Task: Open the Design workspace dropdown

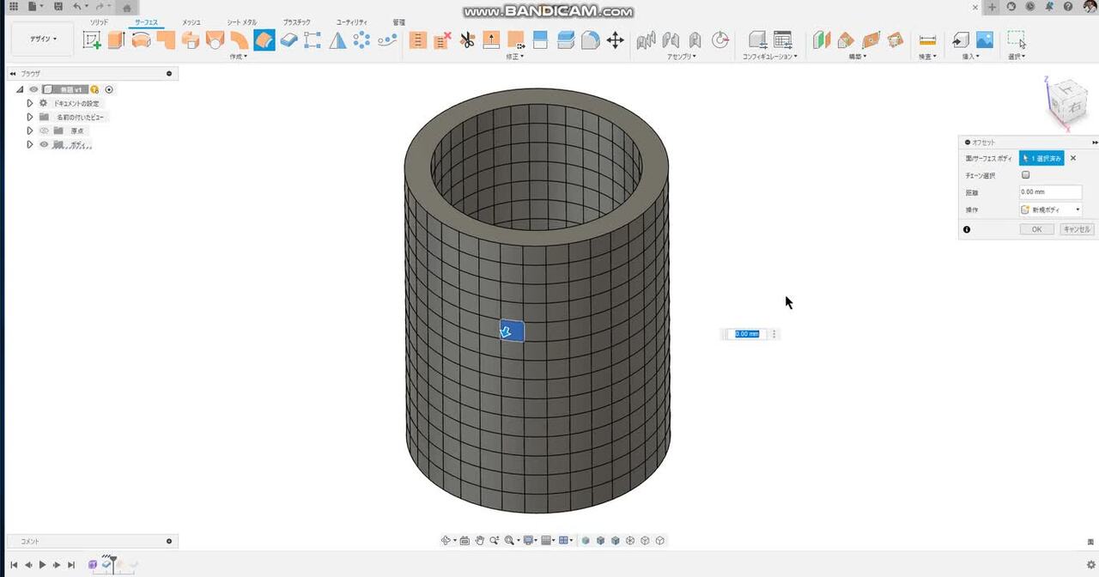Action: point(43,39)
